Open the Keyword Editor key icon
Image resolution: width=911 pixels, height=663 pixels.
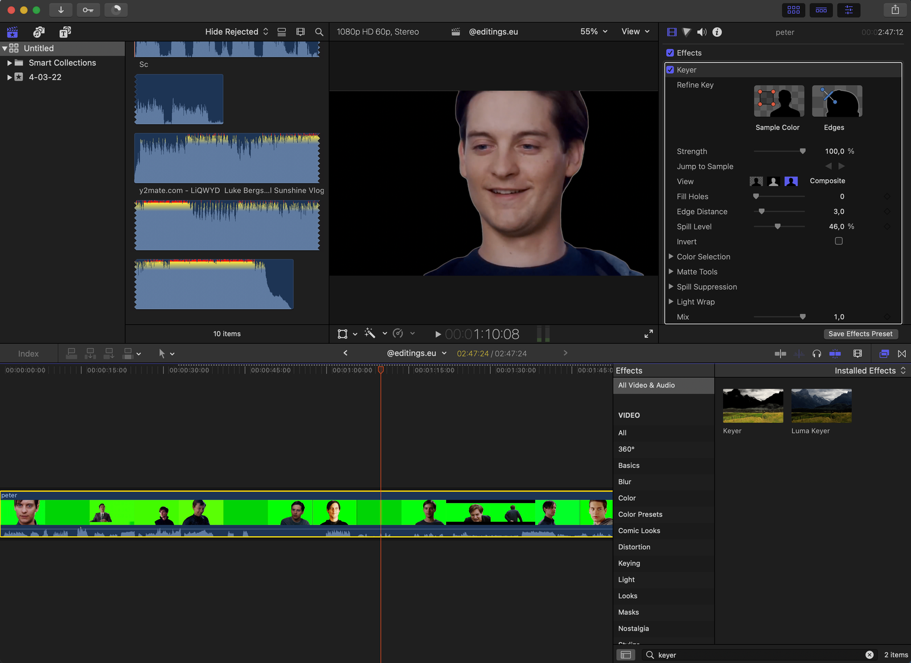88,10
